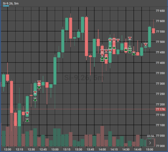Select the Si-9.26, 5m chart tab

(10, 4)
